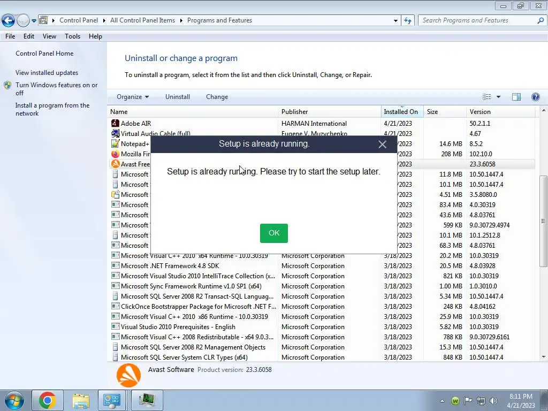Sort by the Size column header
548x411 pixels.
[445, 112]
